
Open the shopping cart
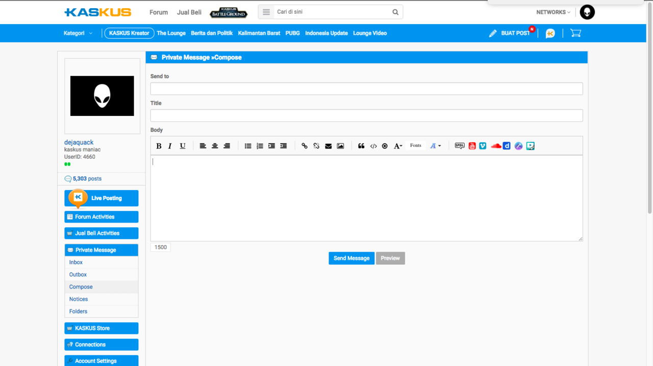click(x=576, y=33)
